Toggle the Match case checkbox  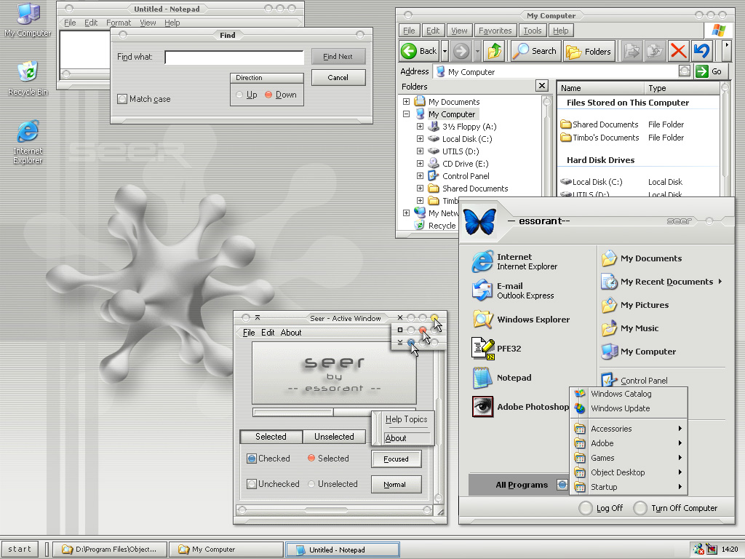point(122,99)
